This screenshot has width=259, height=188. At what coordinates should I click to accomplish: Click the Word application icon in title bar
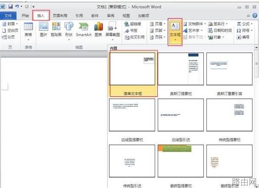3,7
